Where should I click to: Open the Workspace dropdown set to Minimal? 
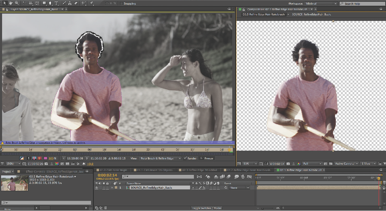[x=321, y=3]
